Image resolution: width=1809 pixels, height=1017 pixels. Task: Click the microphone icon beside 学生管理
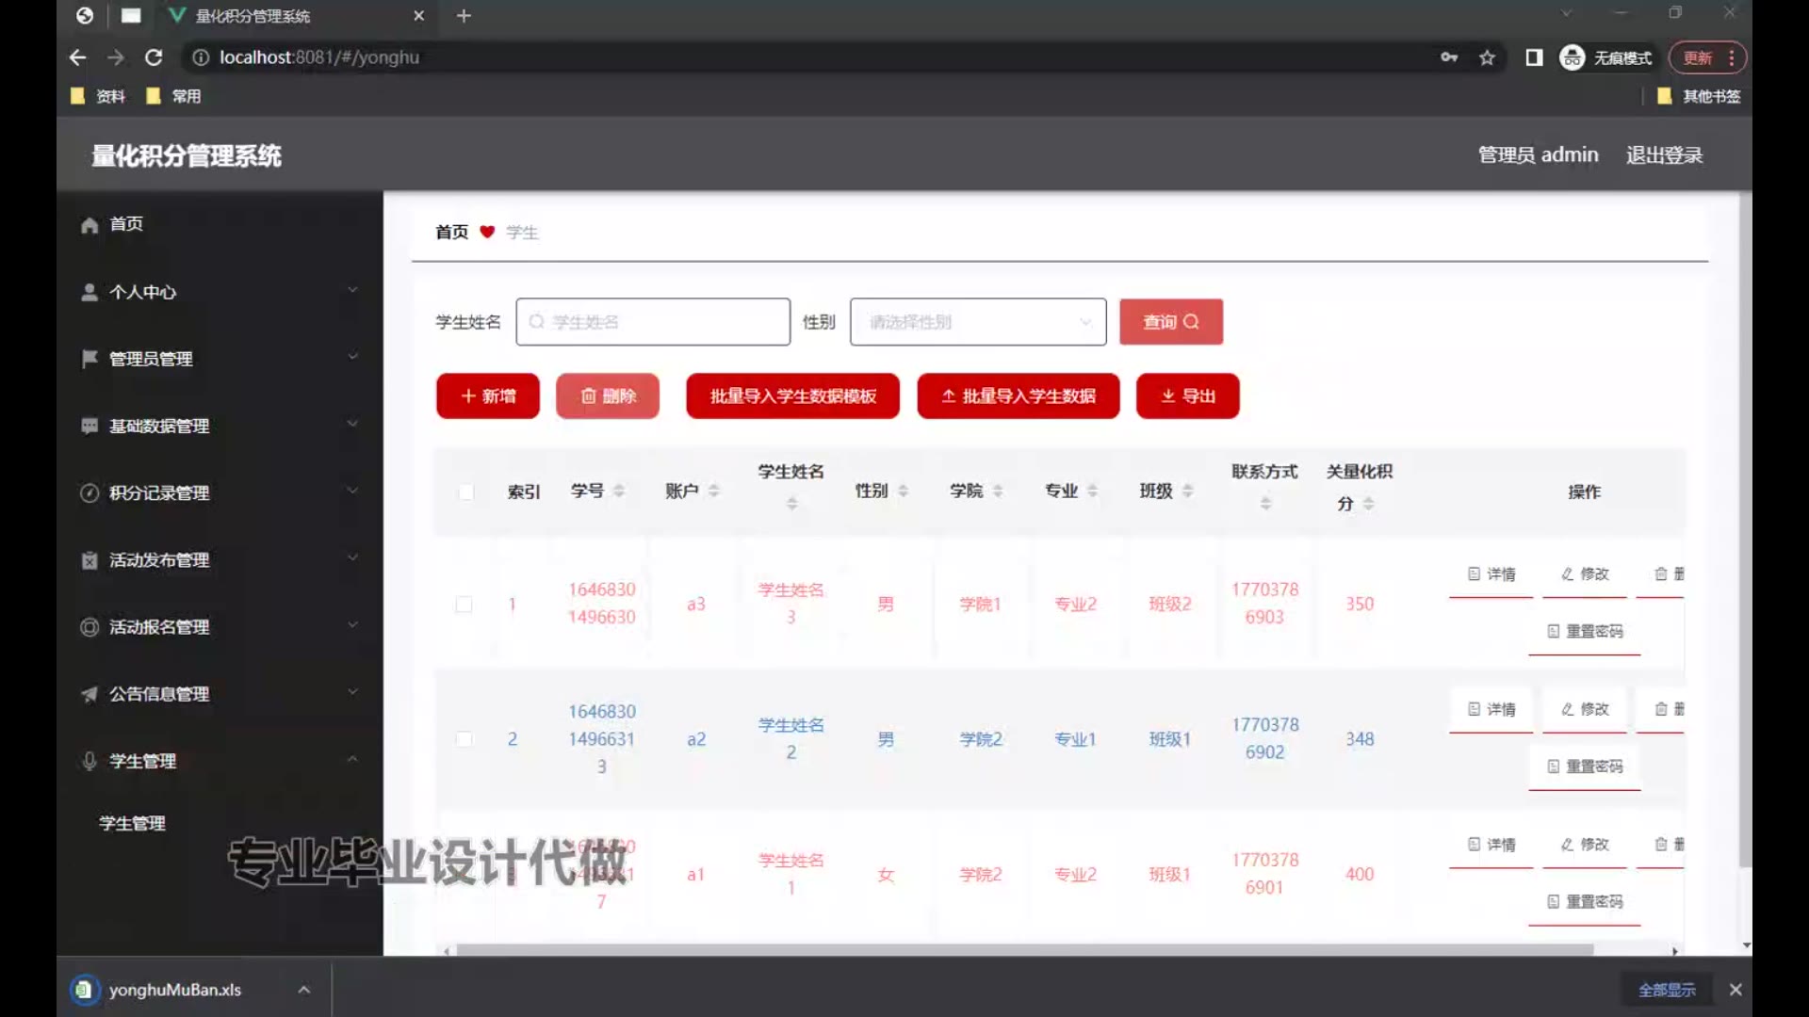[90, 761]
